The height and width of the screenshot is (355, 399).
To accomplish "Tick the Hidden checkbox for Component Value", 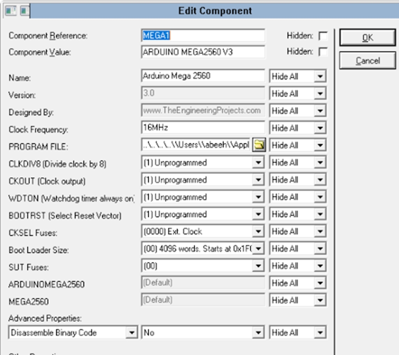I will click(323, 52).
